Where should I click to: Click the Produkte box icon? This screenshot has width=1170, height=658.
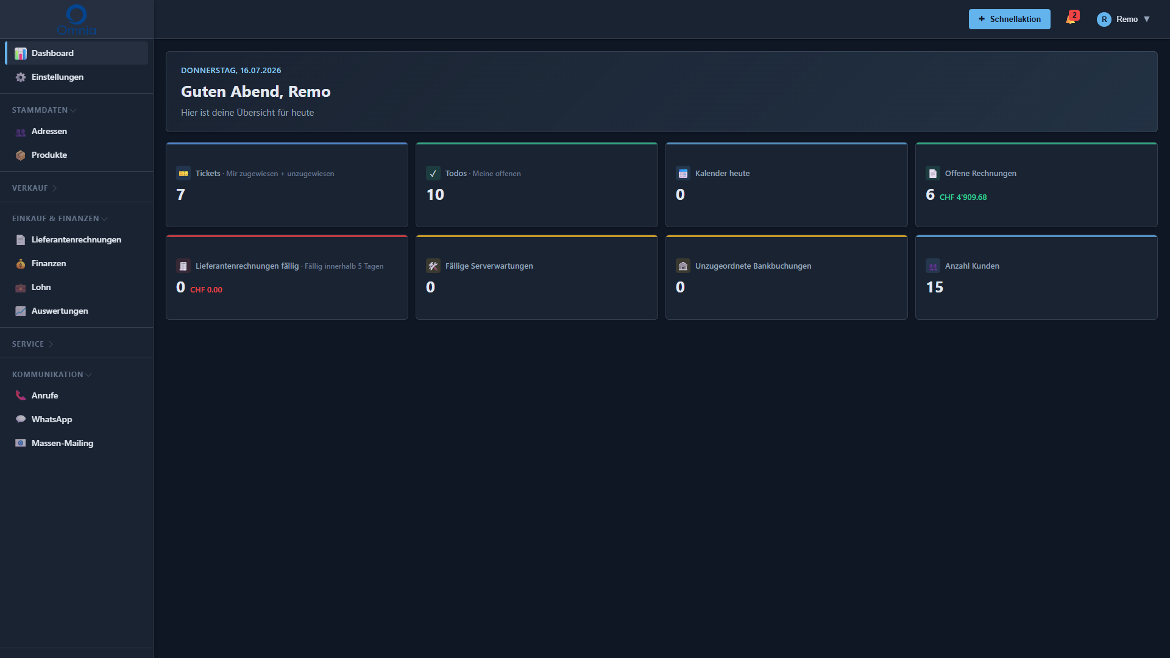[x=21, y=155]
